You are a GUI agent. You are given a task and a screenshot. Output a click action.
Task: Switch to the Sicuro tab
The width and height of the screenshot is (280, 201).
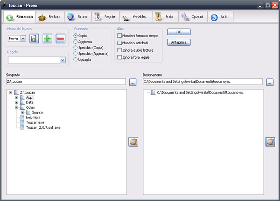[x=78, y=17]
